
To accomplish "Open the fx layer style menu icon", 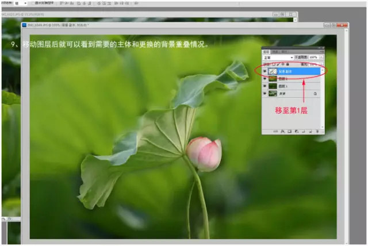I will pyautogui.click(x=283, y=131).
